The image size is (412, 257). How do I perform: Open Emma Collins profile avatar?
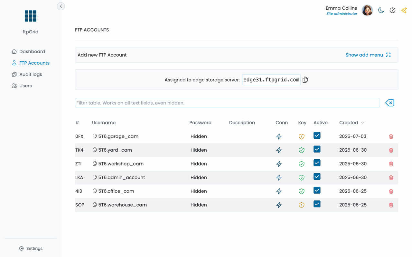tap(367, 10)
